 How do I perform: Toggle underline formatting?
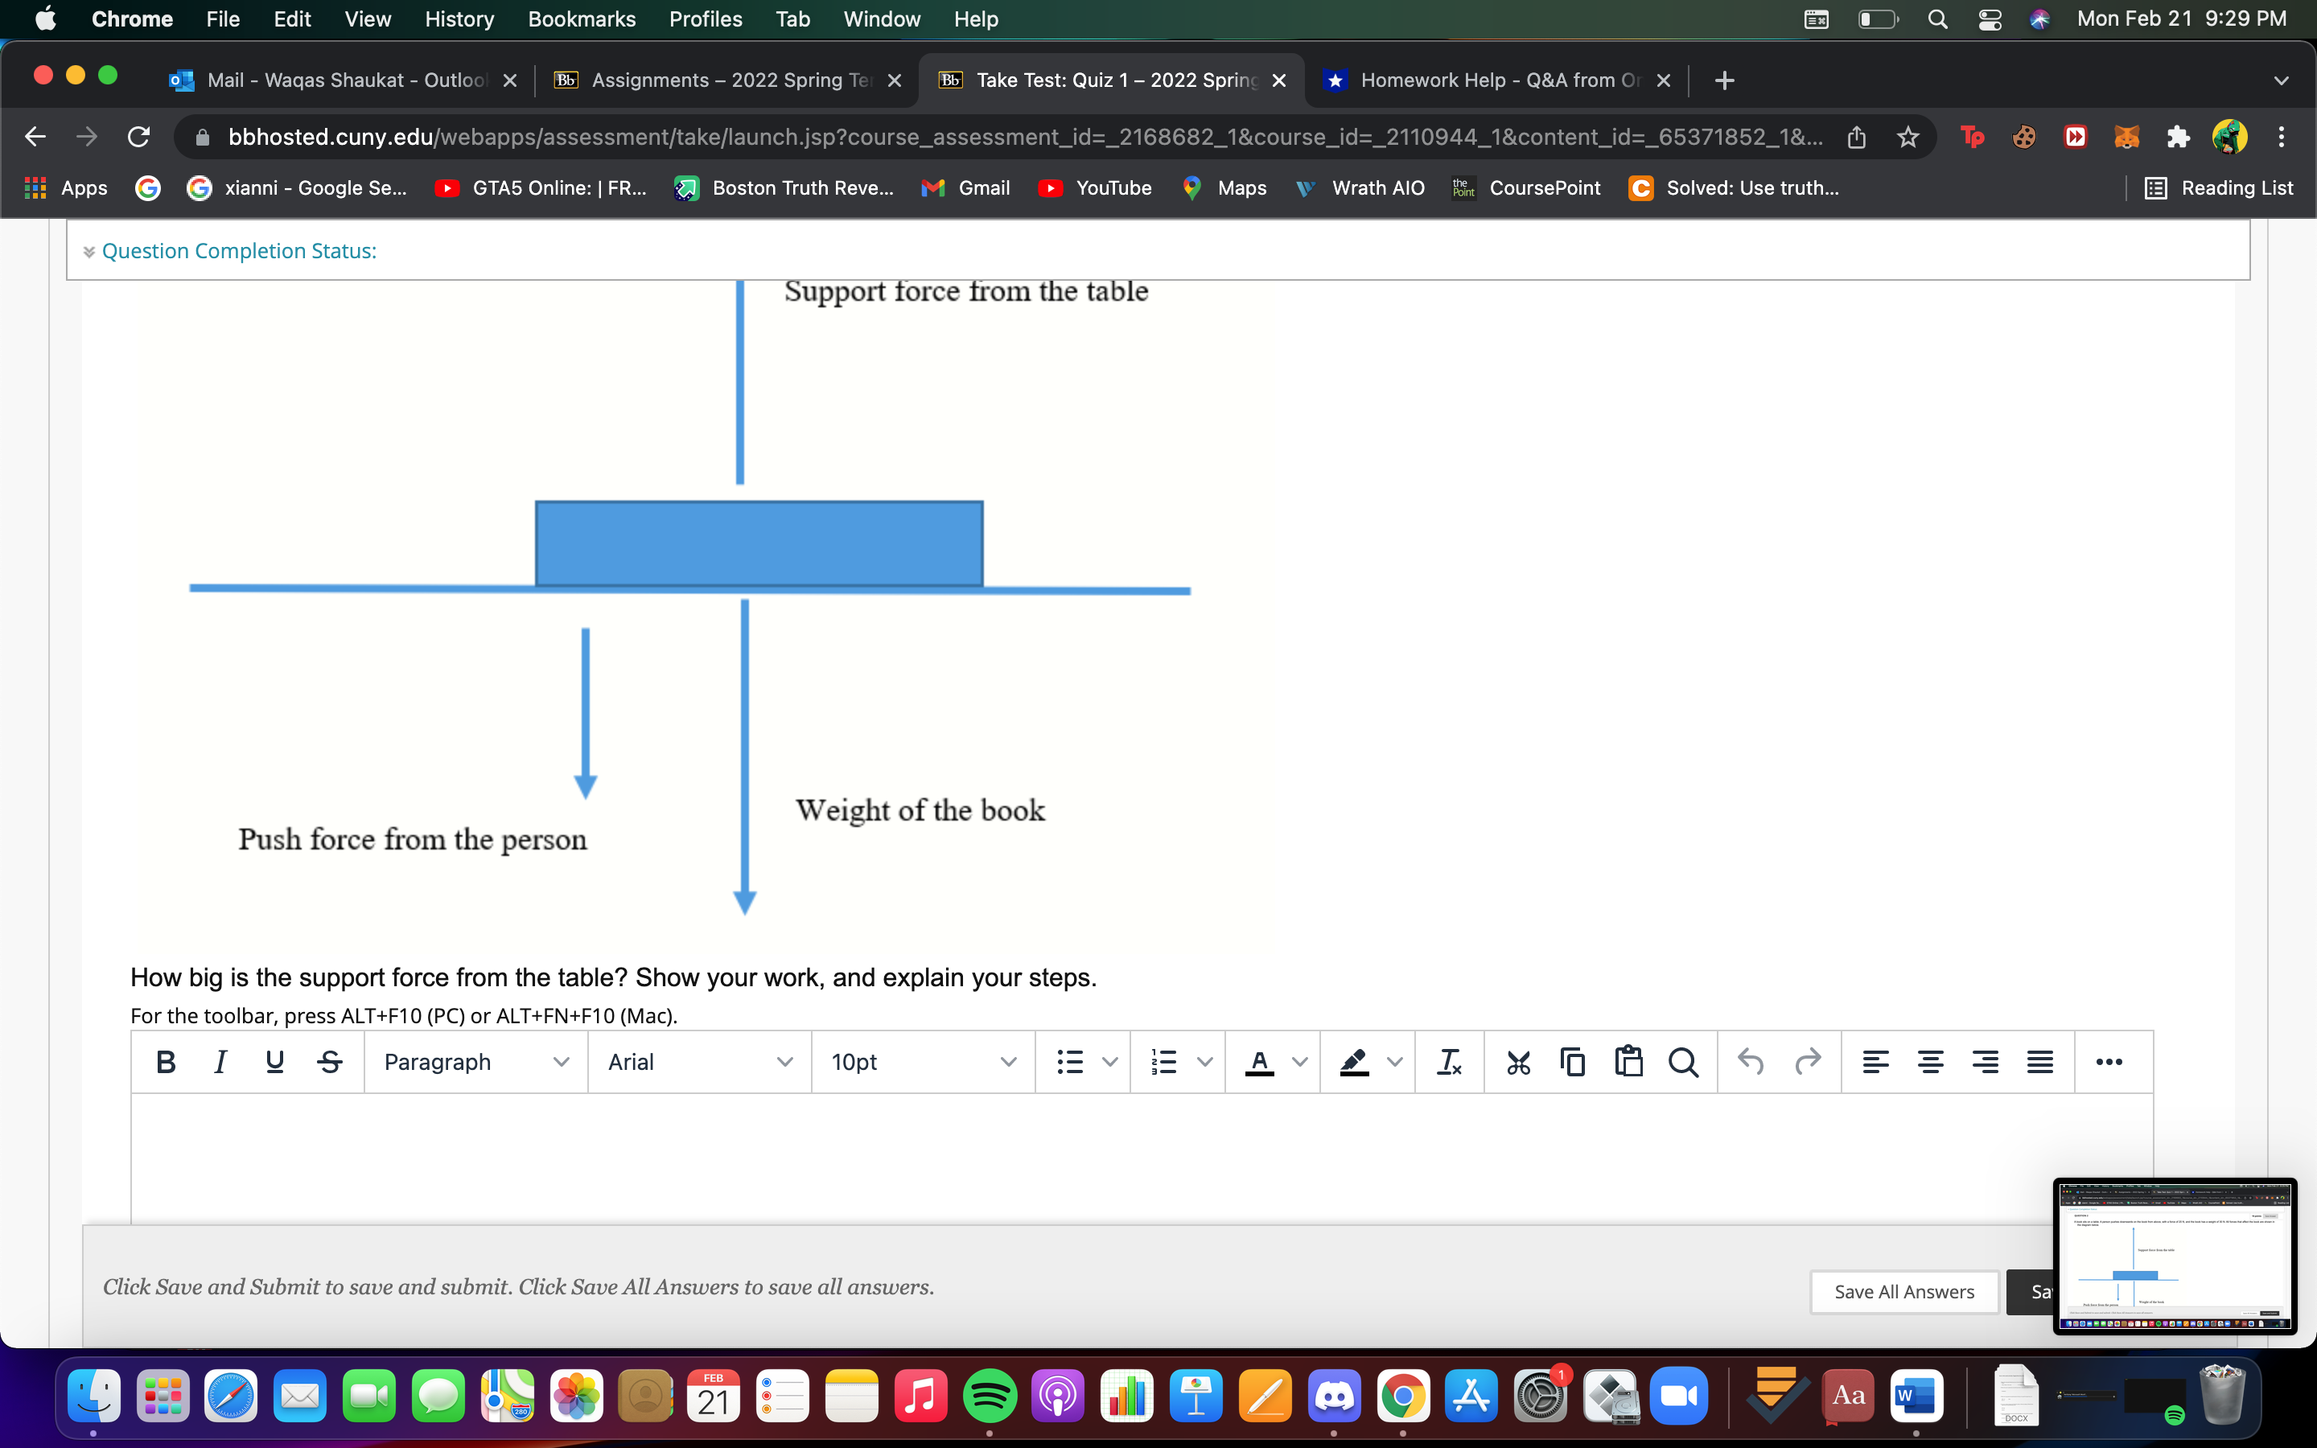[x=274, y=1061]
